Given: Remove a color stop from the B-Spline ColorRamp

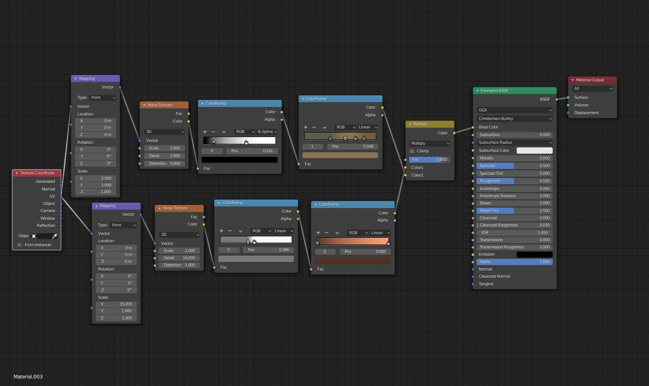Looking at the screenshot, I should coord(213,132).
